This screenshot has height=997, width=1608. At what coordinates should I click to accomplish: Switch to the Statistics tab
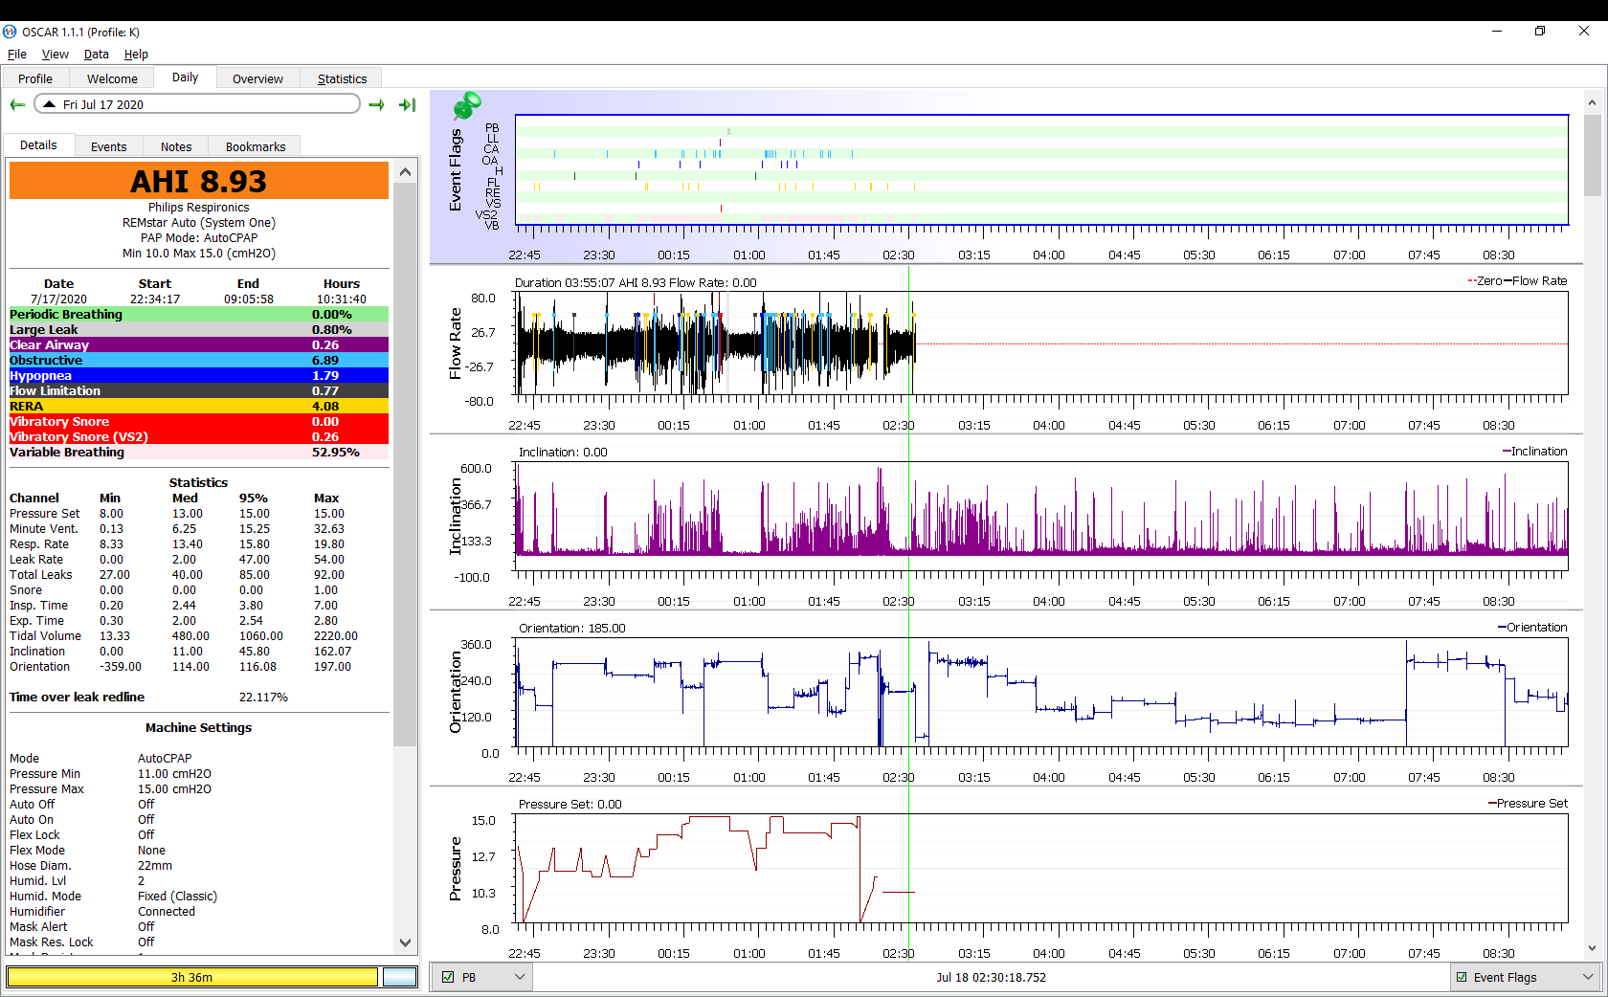[342, 78]
